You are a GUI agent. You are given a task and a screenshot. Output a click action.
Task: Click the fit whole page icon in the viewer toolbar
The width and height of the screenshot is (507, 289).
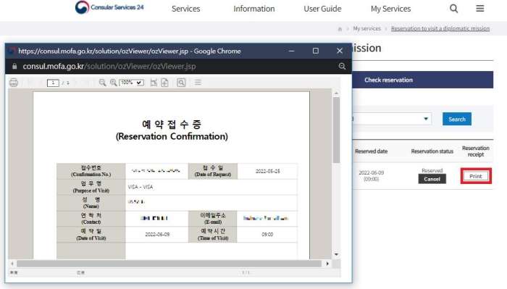[x=164, y=83]
